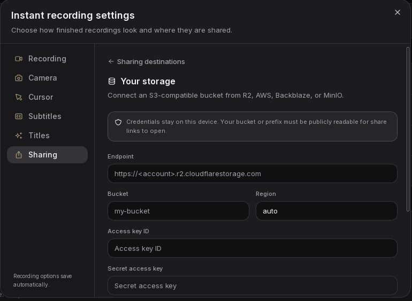Click the Your storage heading
This screenshot has width=412, height=301.
[148, 81]
